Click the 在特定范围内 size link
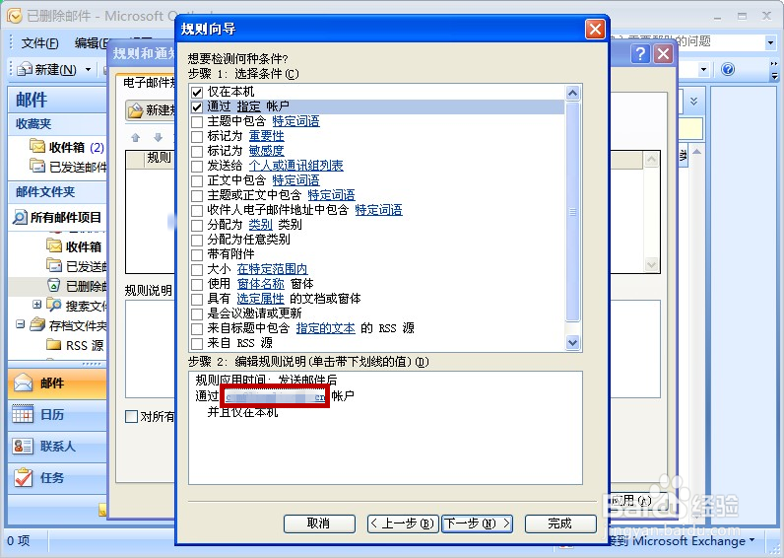This screenshot has width=784, height=558. 272,269
